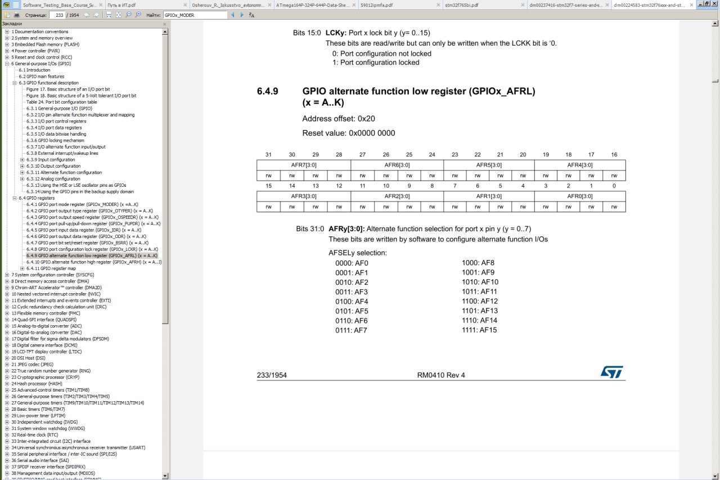Find next match arrow
This screenshot has width=720, height=480.
242,15
